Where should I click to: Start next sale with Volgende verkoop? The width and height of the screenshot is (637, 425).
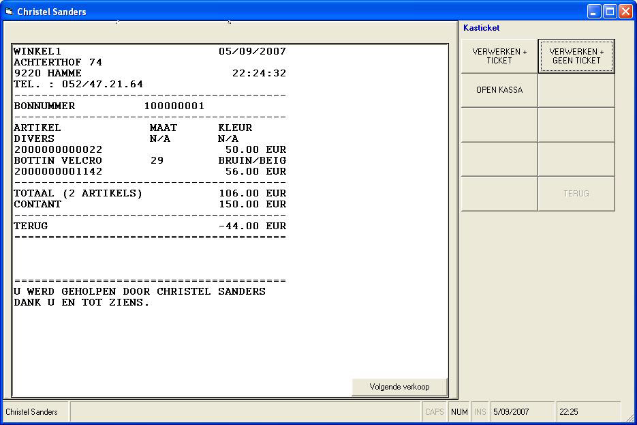pos(399,387)
